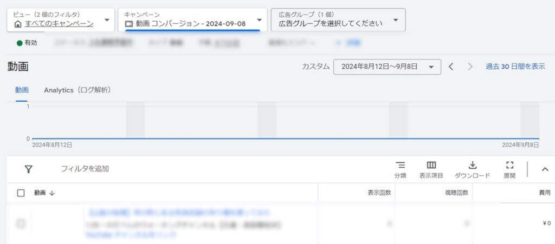555x244 pixels.
Task: Open the custom date range dropdown
Action: [x=387, y=67]
